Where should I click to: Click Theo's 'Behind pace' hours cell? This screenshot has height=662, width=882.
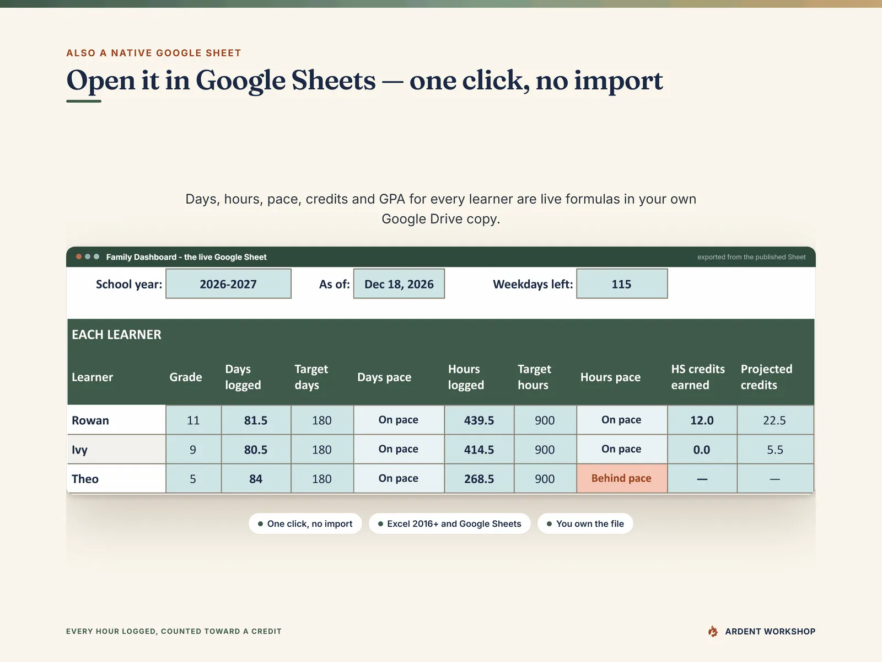pyautogui.click(x=622, y=478)
